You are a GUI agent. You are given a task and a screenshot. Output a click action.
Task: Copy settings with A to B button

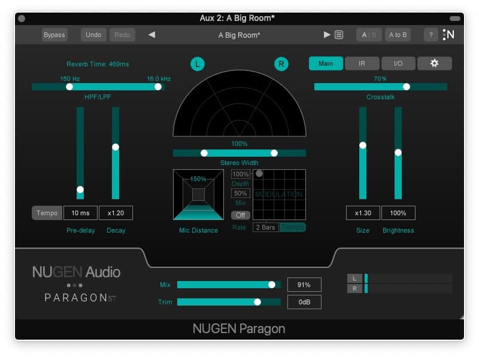pos(398,35)
